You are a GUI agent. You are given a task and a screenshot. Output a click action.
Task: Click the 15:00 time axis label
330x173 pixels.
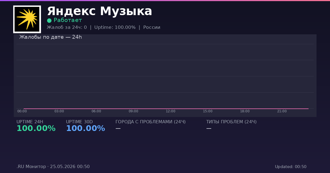208,111
